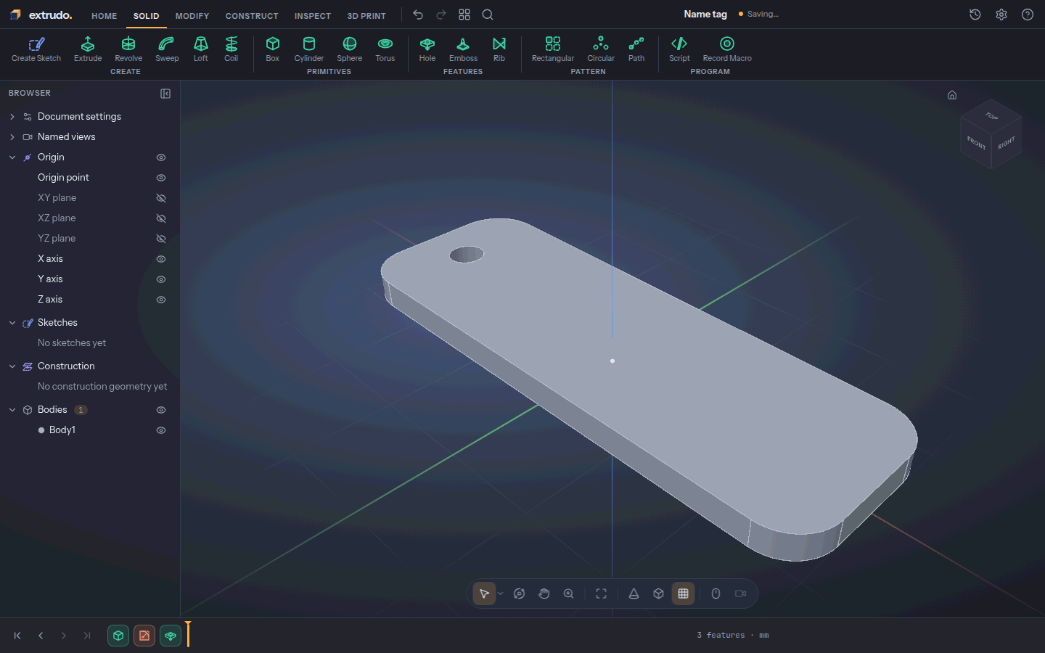Start Record Macro

[727, 49]
